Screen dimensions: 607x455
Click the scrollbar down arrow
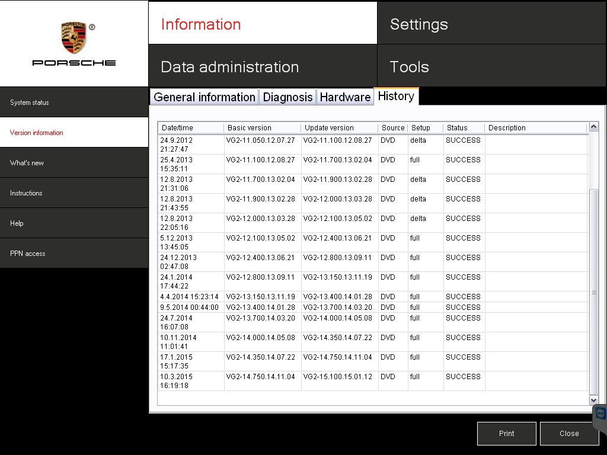593,400
